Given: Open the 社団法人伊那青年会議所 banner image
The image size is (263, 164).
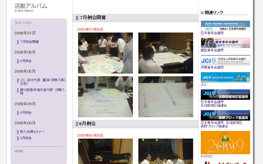Looking at the screenshot, I should [x=225, y=60].
